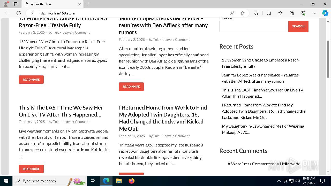331x186 pixels.
Task: View site information lock icon
Action: pyautogui.click(x=33, y=13)
